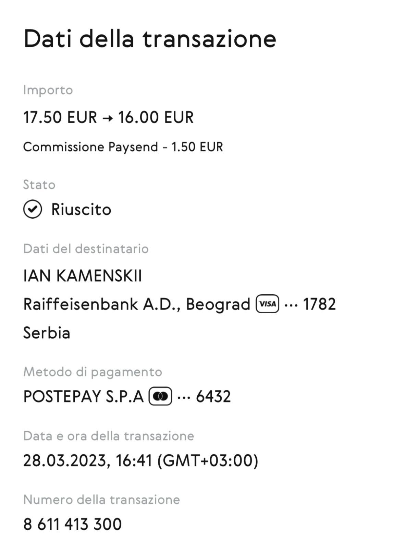This screenshot has height=549, width=394.
Task: Click recipient card ending 1782
Action: tap(319, 304)
